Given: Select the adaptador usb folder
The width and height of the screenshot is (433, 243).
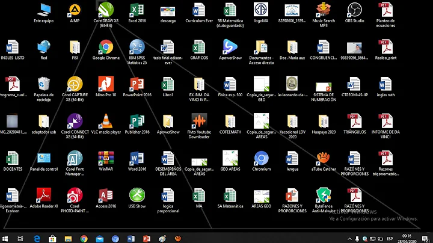Looking at the screenshot, I should point(44,124).
